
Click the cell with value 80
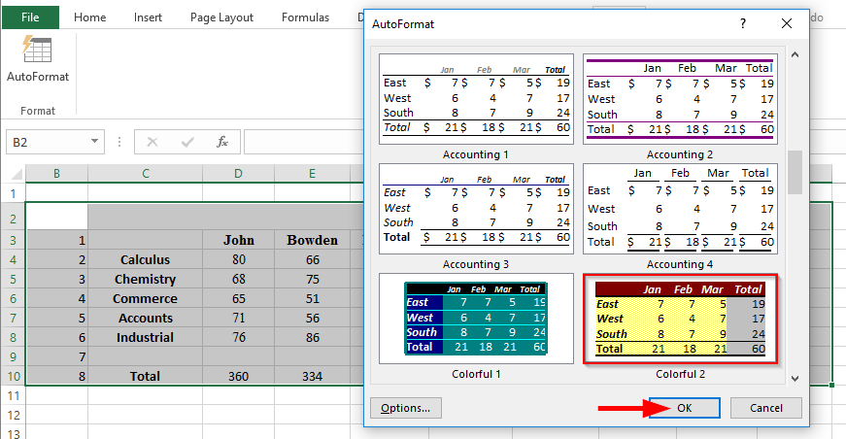tap(239, 259)
